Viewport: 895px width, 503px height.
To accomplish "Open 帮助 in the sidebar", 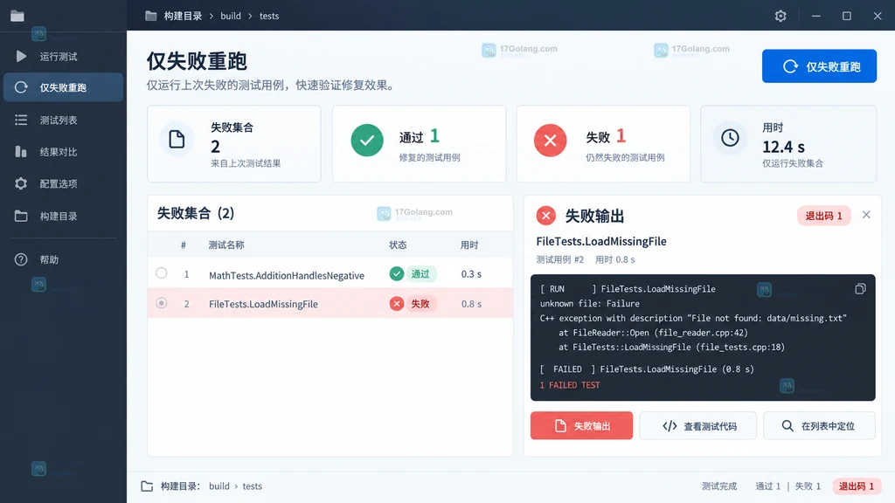I will tap(63, 259).
